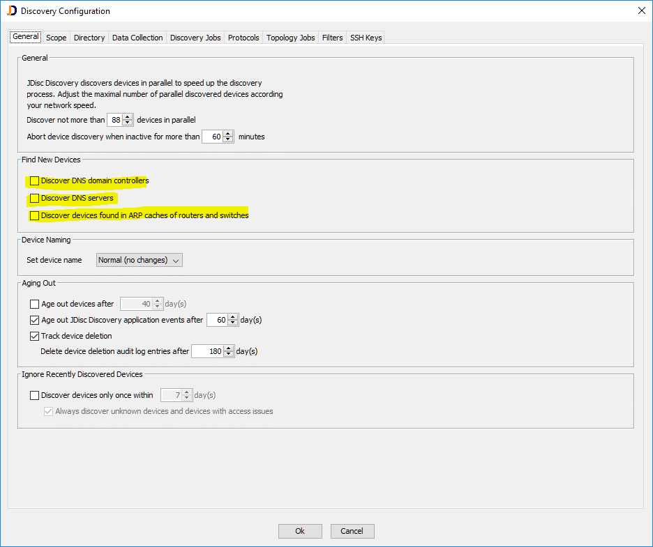Toggle Age out devices after checkbox
Viewport: 653px width, 547px height.
point(35,304)
